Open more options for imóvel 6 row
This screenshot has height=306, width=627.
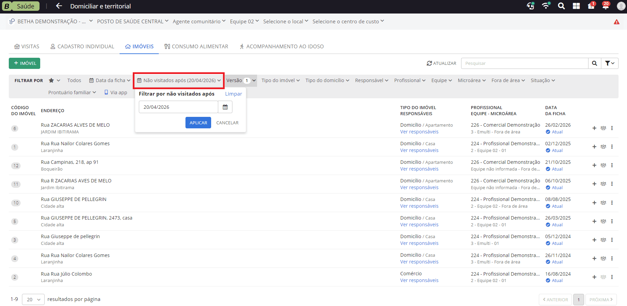[612, 128]
